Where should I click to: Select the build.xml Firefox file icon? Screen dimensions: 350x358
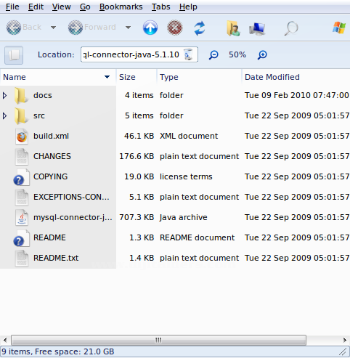[22, 137]
